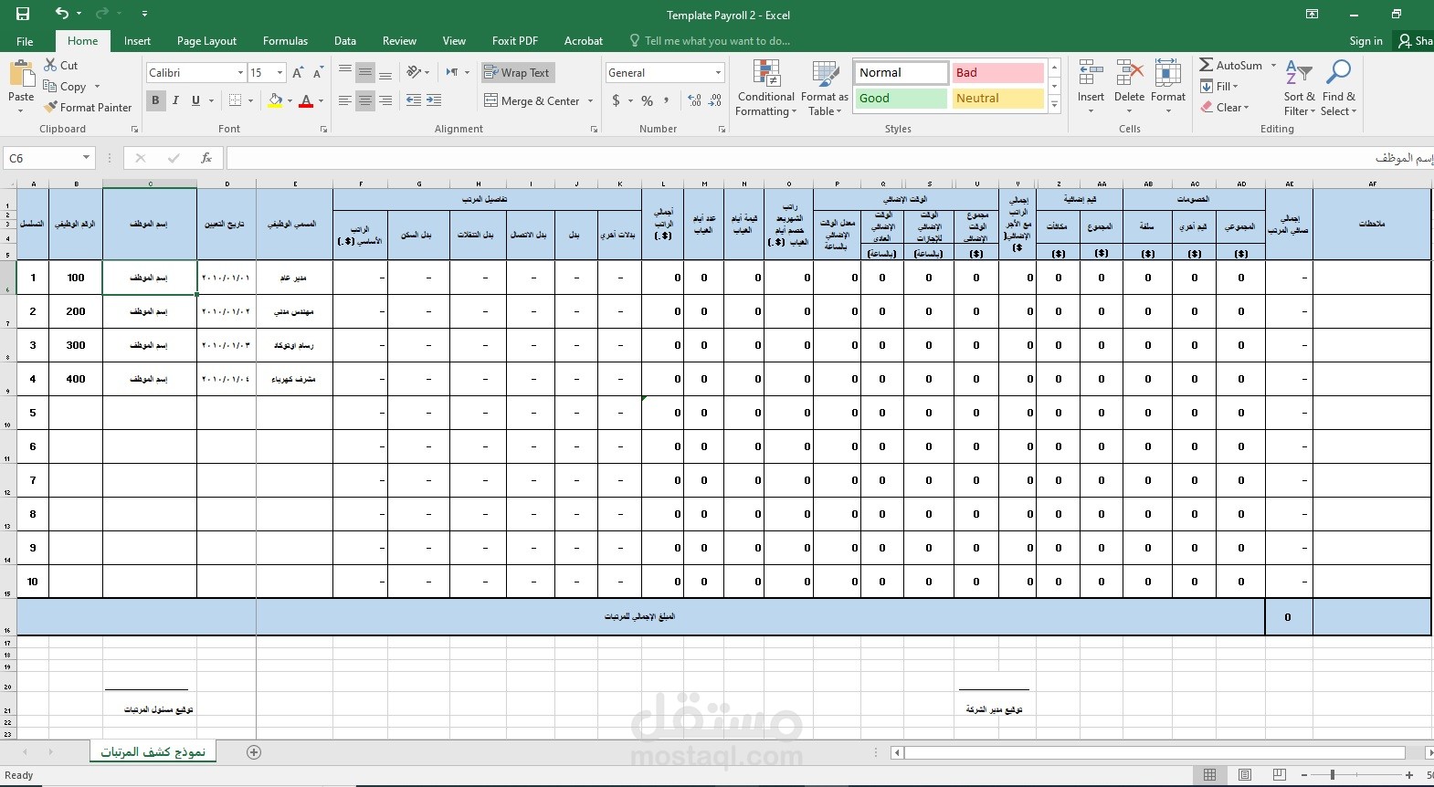Click Sign in

pos(1365,41)
